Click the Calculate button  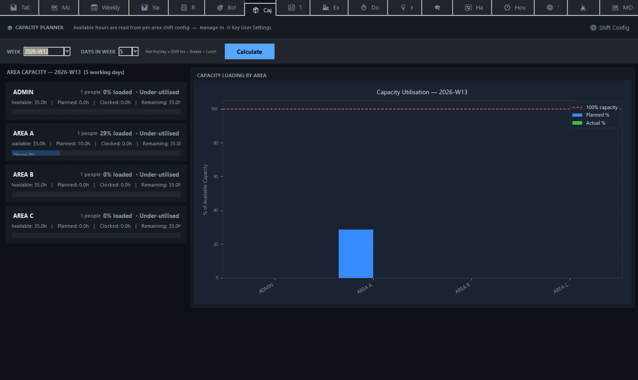pyautogui.click(x=250, y=51)
